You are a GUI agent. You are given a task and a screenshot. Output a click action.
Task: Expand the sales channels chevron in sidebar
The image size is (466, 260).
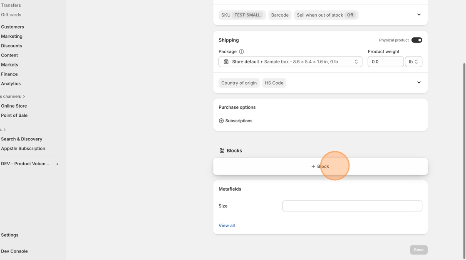click(24, 96)
